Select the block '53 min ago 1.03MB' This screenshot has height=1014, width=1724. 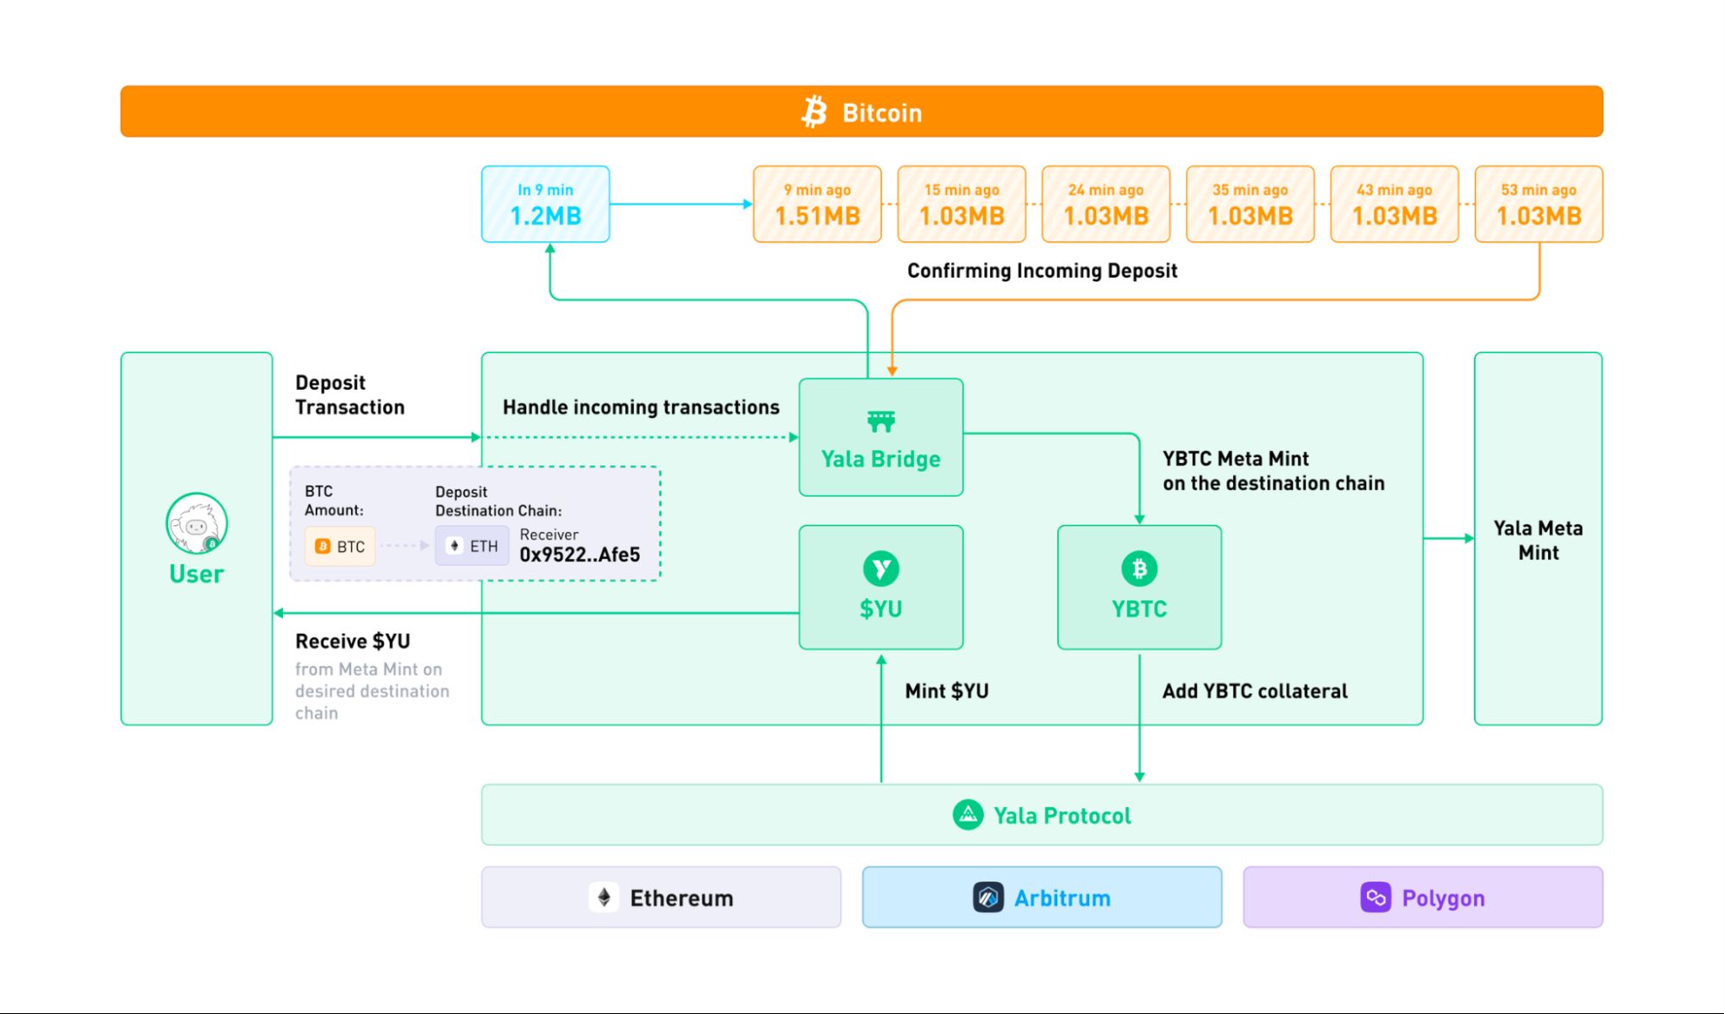[x=1539, y=204]
